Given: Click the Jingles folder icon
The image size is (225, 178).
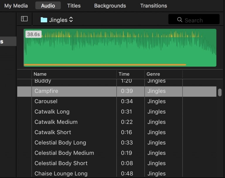Looking at the screenshot, I should click(x=44, y=20).
